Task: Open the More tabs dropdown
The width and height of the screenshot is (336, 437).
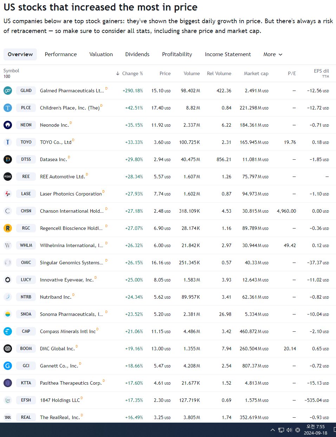Action: (273, 54)
